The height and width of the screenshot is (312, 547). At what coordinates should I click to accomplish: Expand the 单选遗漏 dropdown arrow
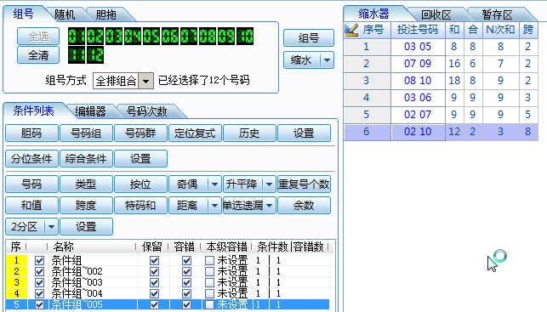[269, 206]
